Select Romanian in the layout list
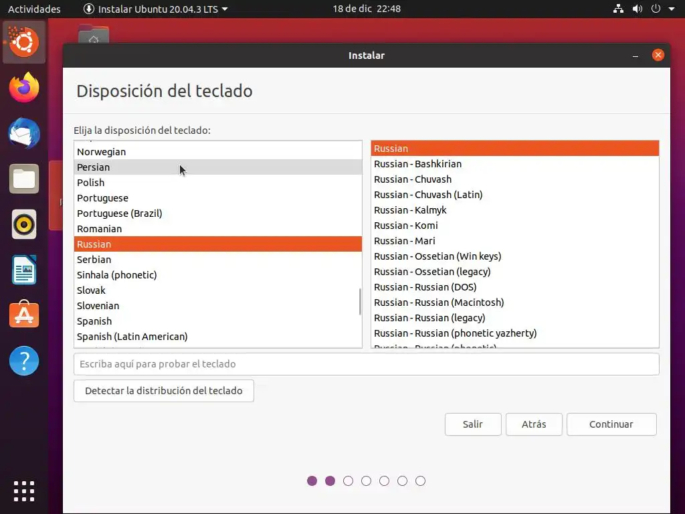Viewport: 685px width, 514px height. 218,229
